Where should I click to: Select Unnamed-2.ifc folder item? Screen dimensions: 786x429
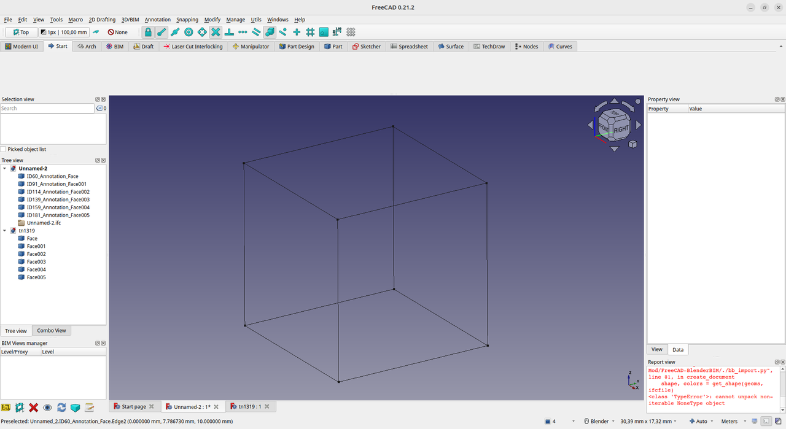pos(39,223)
